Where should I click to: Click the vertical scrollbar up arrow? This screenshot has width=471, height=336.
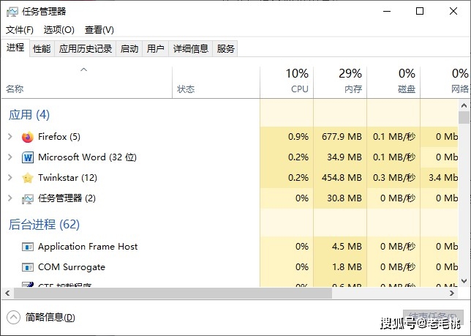tap(464, 105)
